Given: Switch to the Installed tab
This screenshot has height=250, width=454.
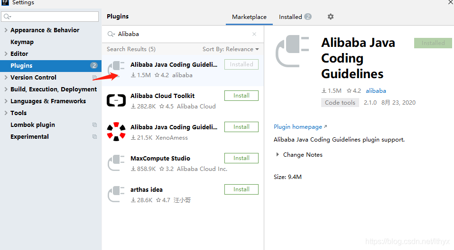Looking at the screenshot, I should click(295, 17).
